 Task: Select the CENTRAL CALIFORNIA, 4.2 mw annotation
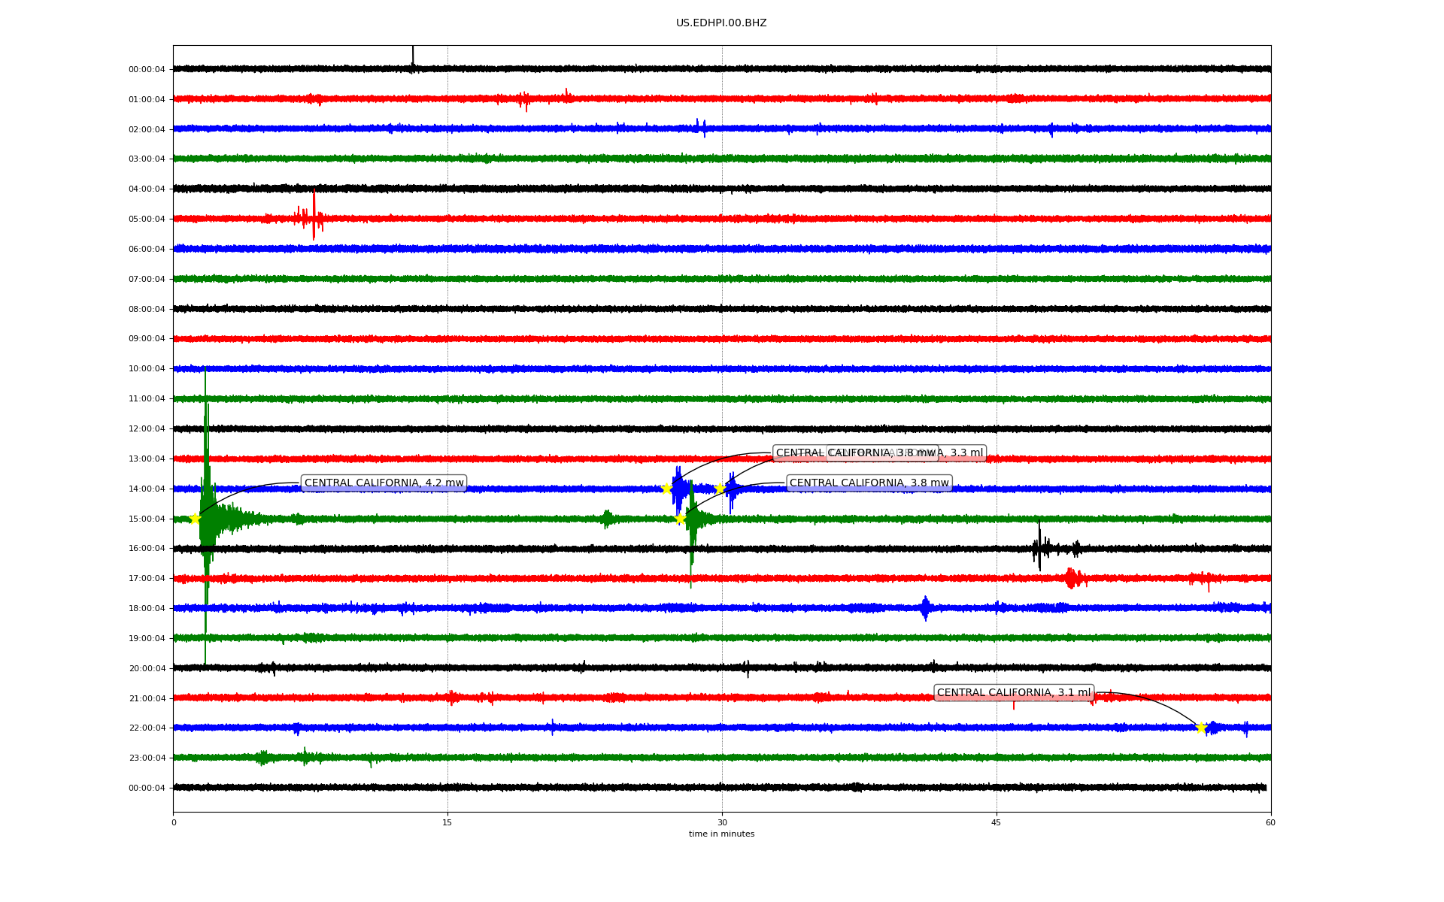click(384, 483)
